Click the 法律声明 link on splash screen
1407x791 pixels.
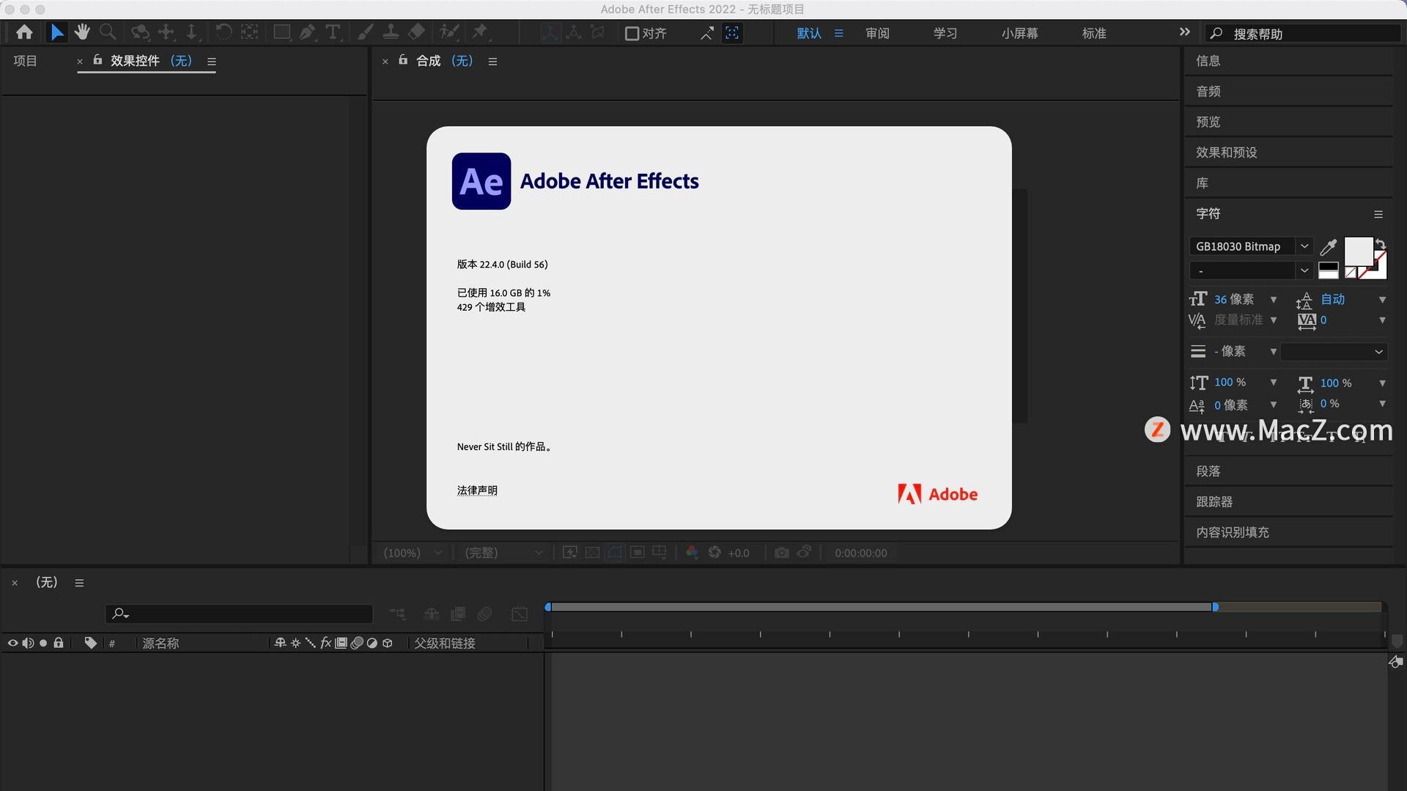pos(477,490)
